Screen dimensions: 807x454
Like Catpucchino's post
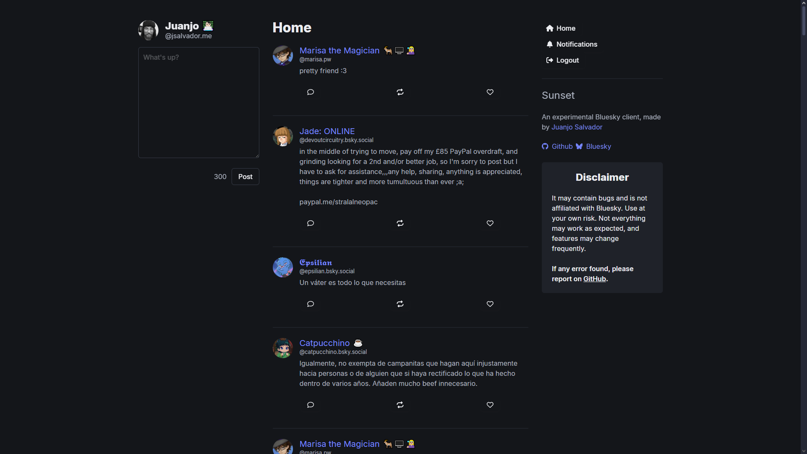(490, 405)
